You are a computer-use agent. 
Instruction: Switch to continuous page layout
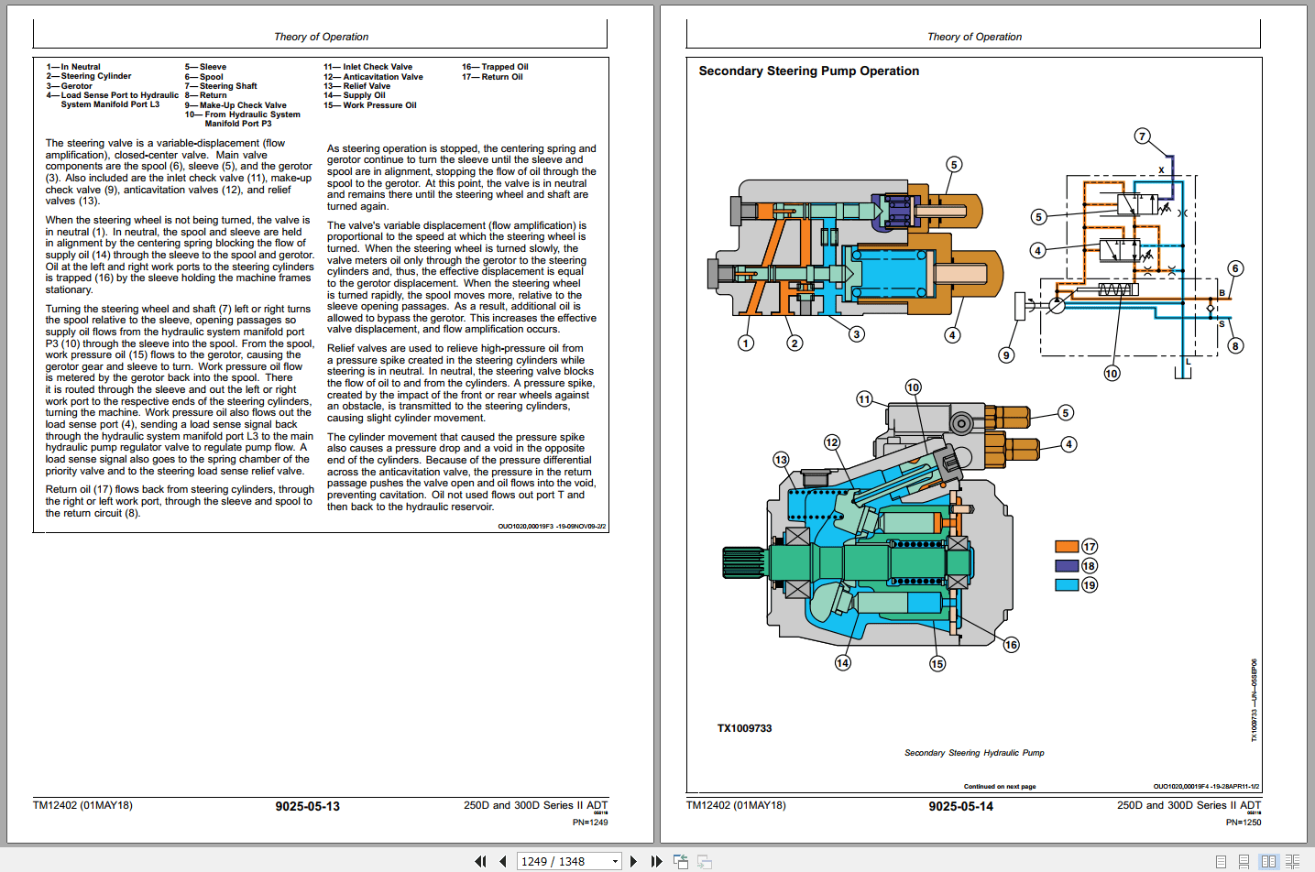point(1244,861)
